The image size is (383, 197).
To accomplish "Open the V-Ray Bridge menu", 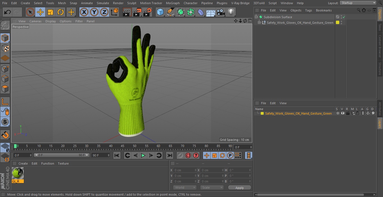I will [240, 3].
